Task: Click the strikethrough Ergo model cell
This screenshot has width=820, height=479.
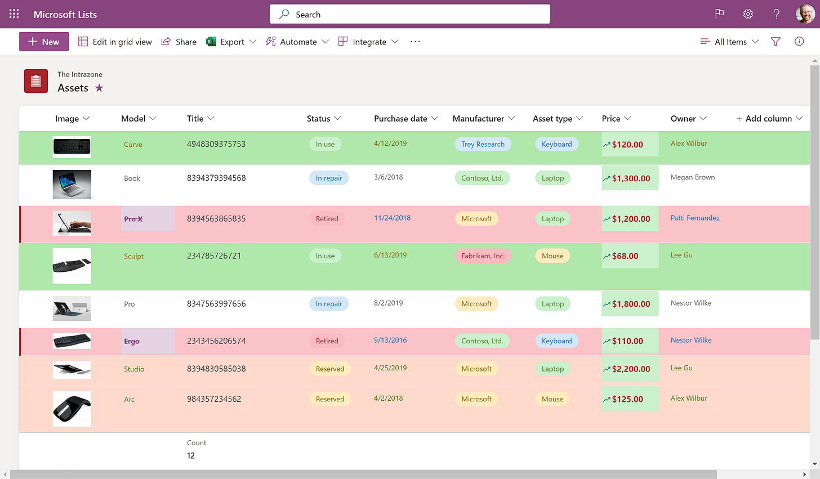Action: tap(148, 341)
